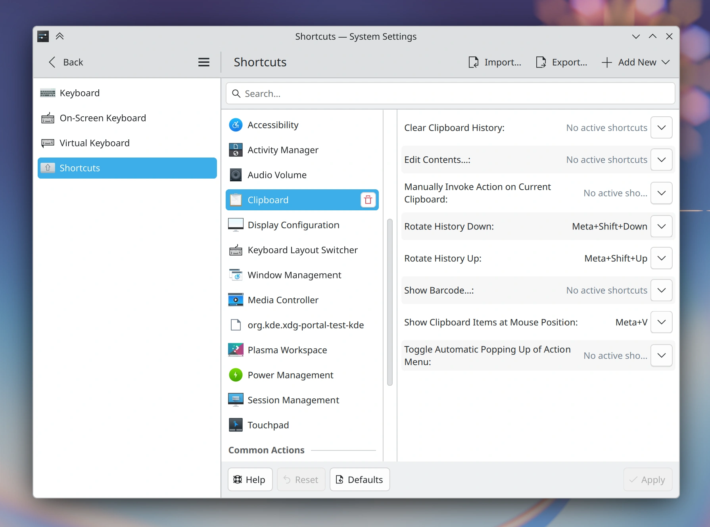The image size is (710, 527).
Task: Click the green Power Management icon
Action: click(236, 375)
